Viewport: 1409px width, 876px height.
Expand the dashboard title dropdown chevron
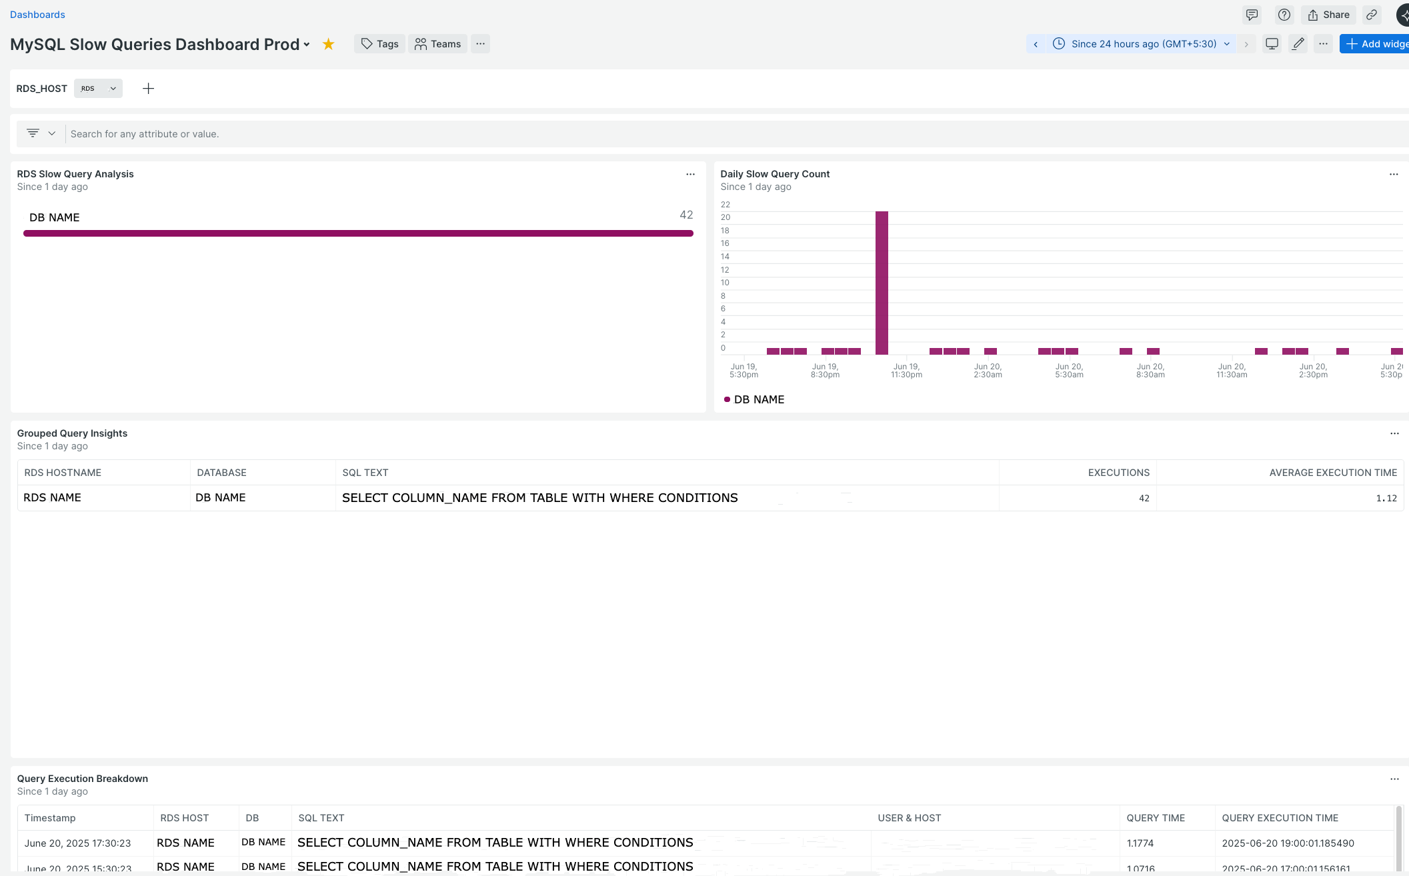pos(307,45)
